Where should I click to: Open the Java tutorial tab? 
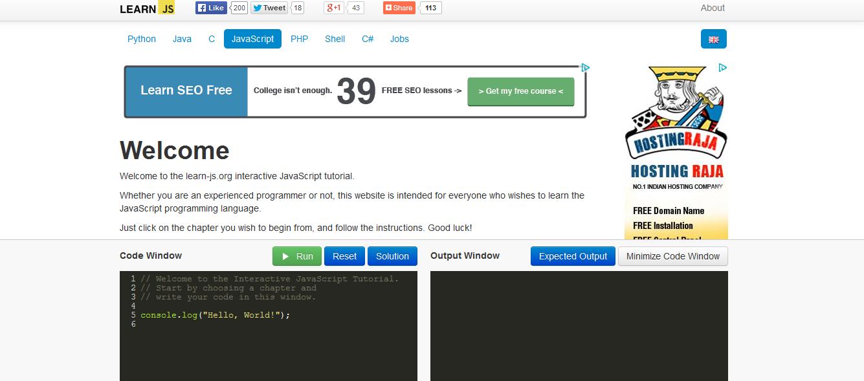[x=182, y=39]
